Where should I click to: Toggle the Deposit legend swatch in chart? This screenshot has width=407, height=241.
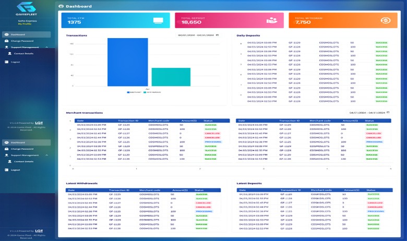[129, 92]
